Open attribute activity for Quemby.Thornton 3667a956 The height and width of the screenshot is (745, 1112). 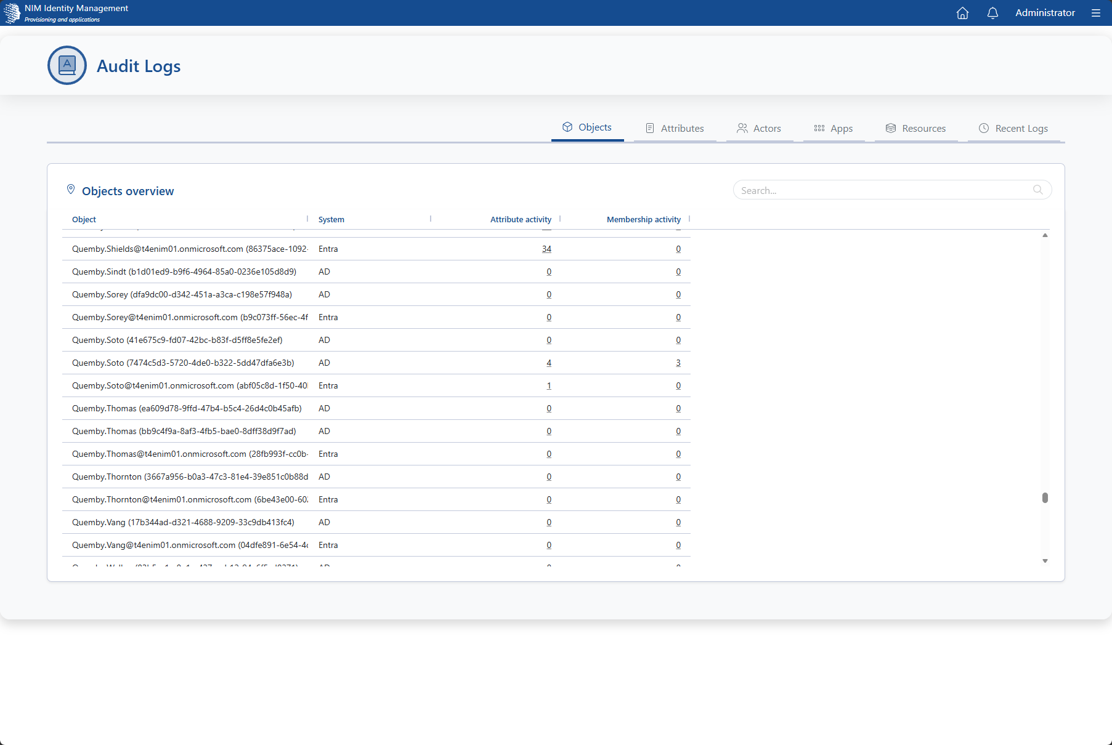[549, 477]
